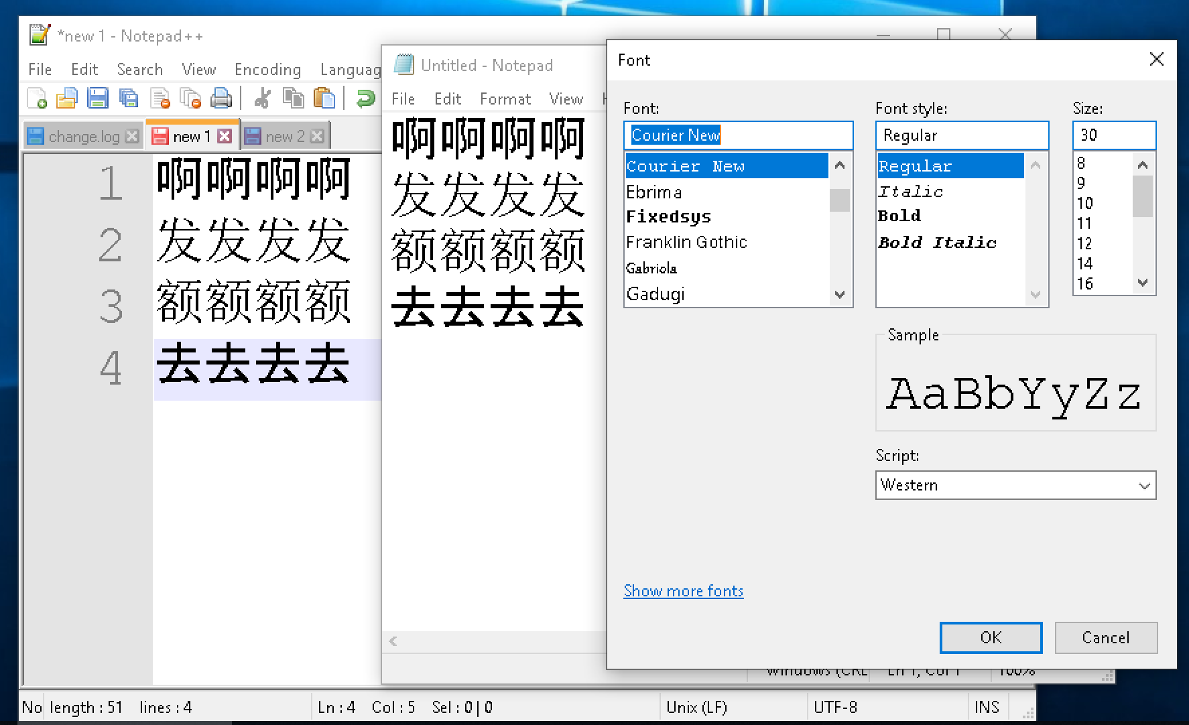Open the Format menu in Notepad

pyautogui.click(x=505, y=98)
